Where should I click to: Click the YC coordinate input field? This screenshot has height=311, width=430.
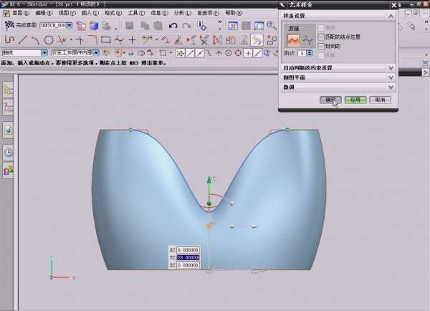[187, 257]
